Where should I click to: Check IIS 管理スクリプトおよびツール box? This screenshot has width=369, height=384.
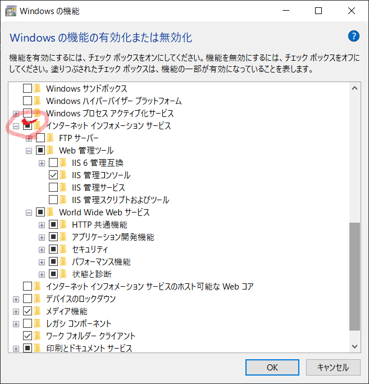pos(53,200)
